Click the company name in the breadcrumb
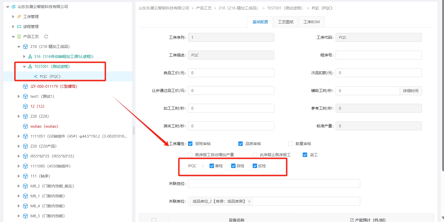Viewport: 444px width, 222px height. [x=164, y=8]
